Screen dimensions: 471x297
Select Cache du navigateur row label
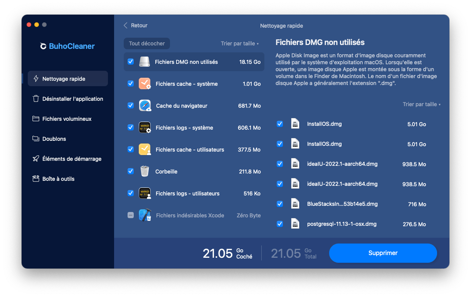click(182, 105)
